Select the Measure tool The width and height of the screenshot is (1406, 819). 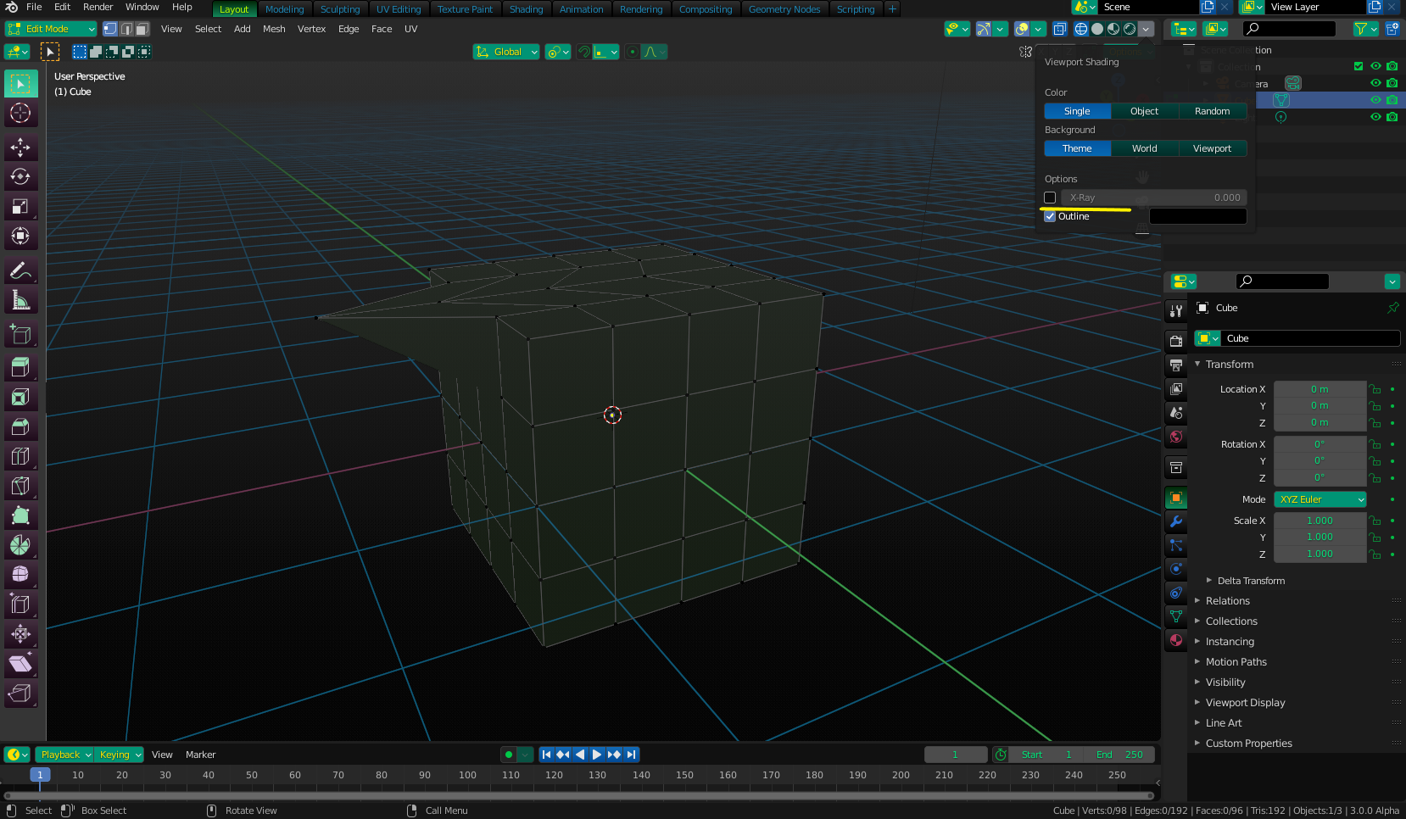pyautogui.click(x=20, y=300)
